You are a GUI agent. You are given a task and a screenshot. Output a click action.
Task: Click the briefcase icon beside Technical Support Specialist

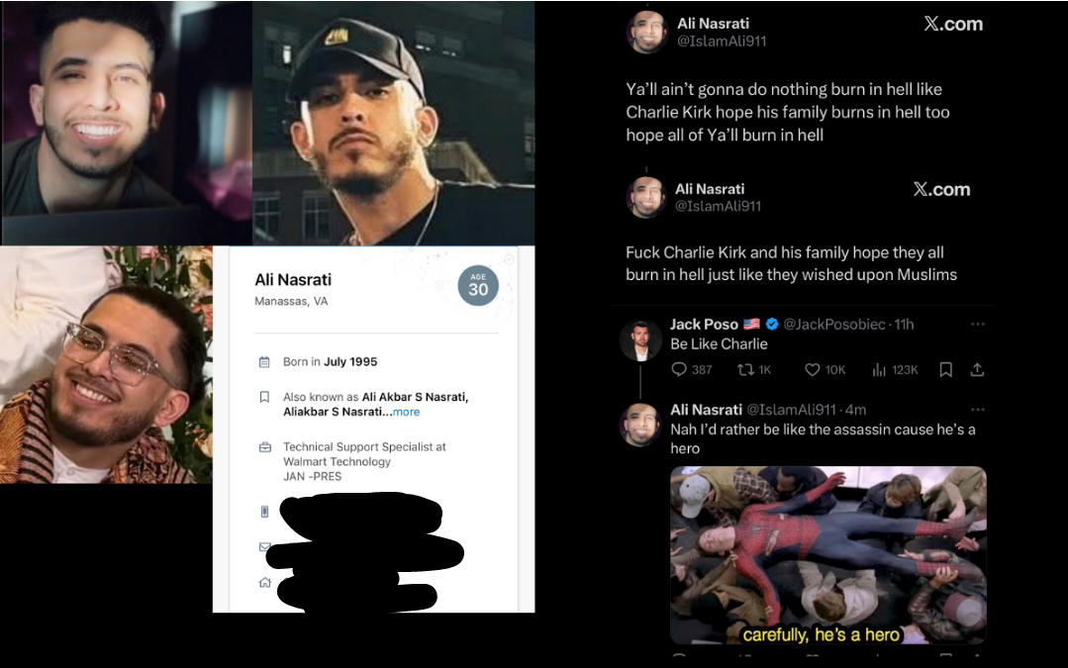pyautogui.click(x=265, y=447)
